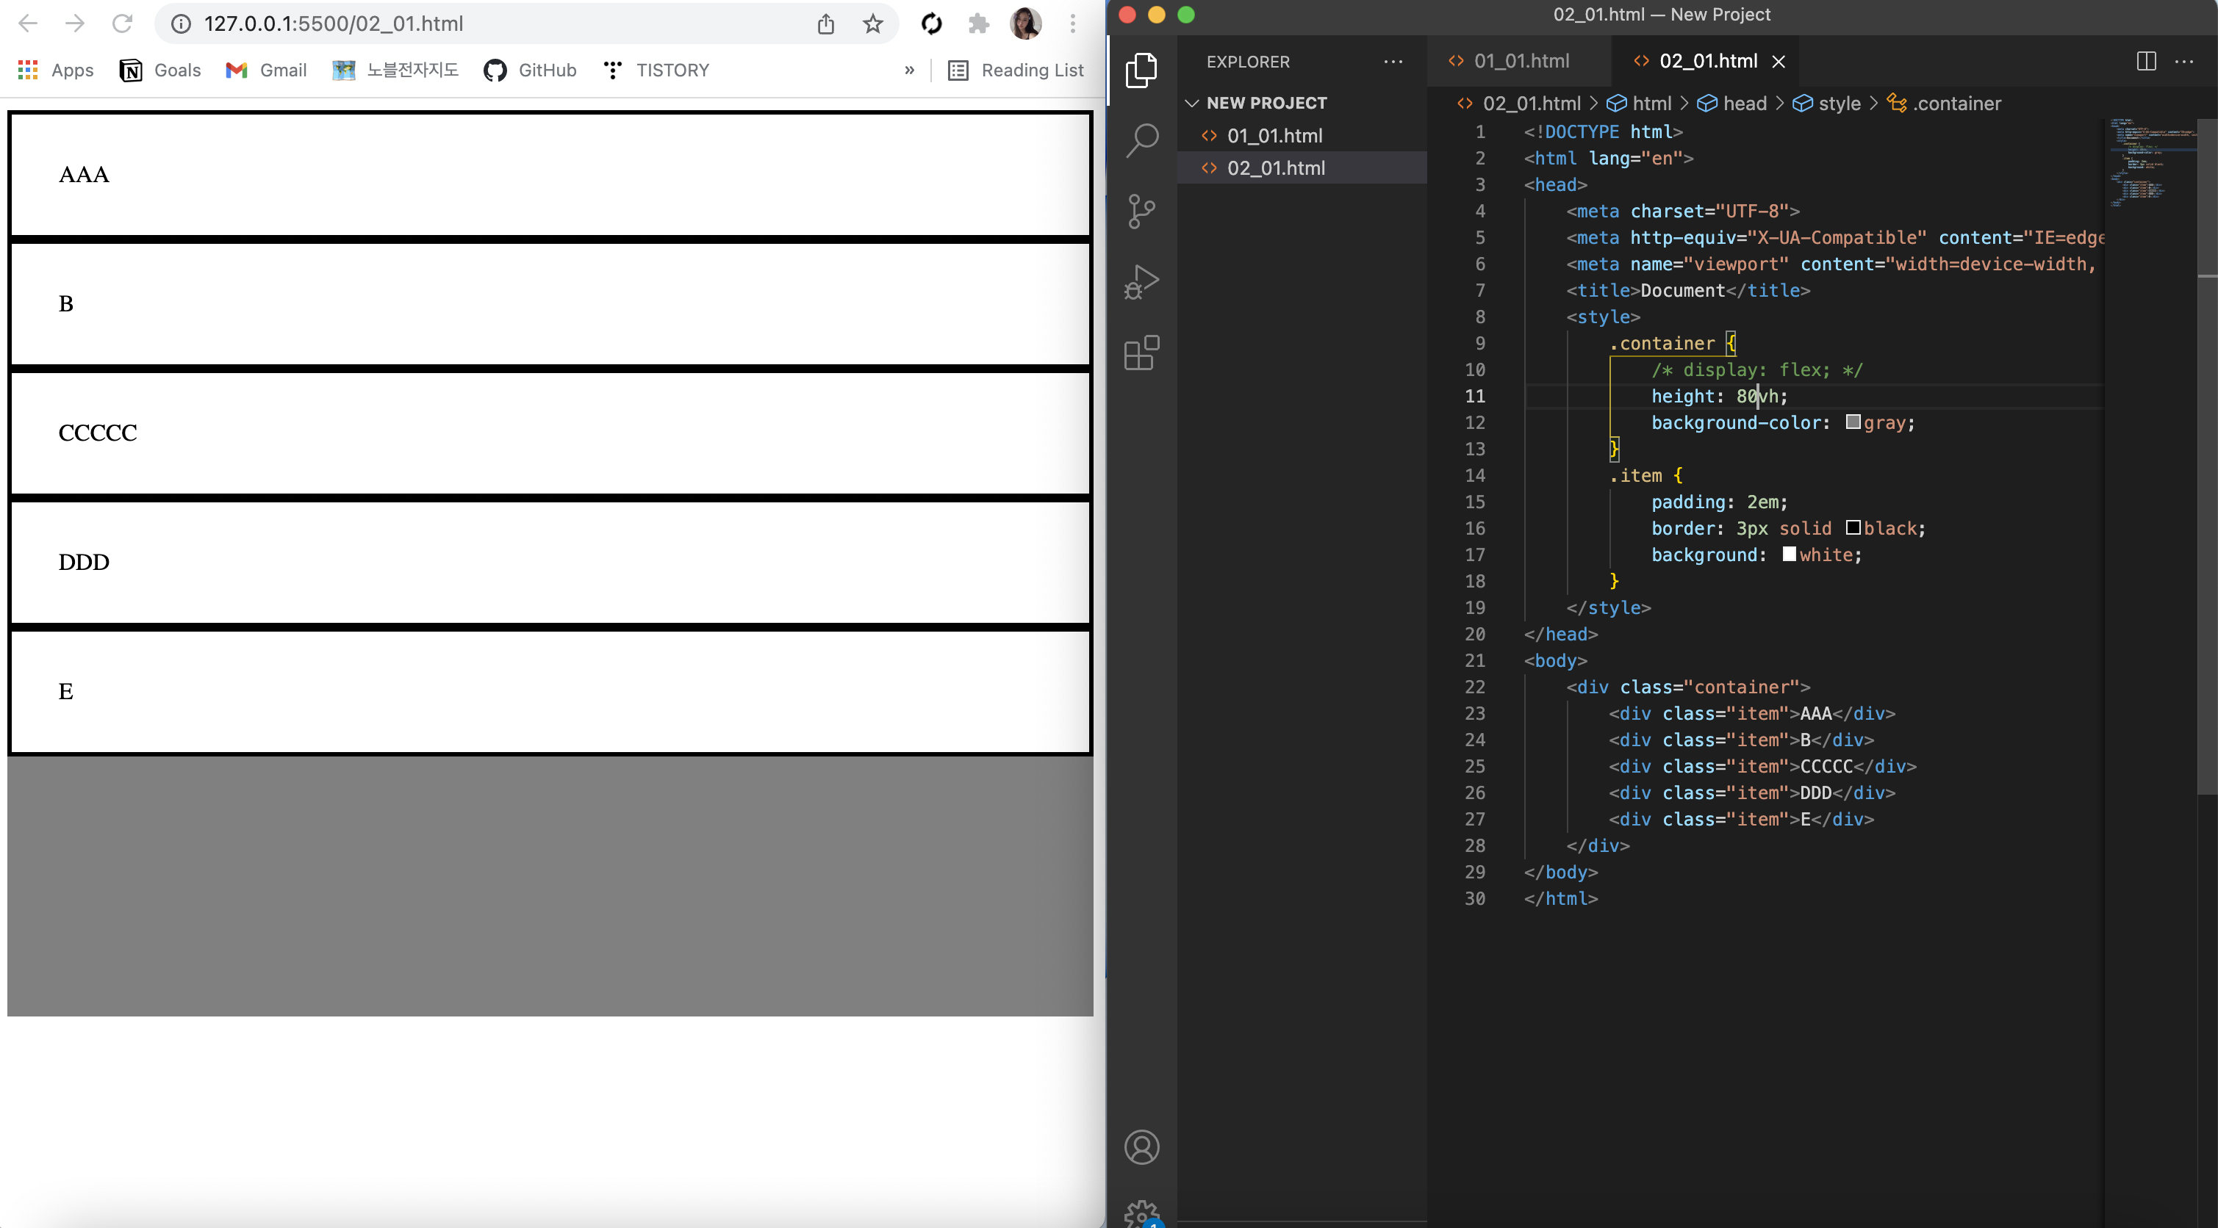2218x1228 pixels.
Task: Bookmark this page with star icon
Action: tap(872, 24)
